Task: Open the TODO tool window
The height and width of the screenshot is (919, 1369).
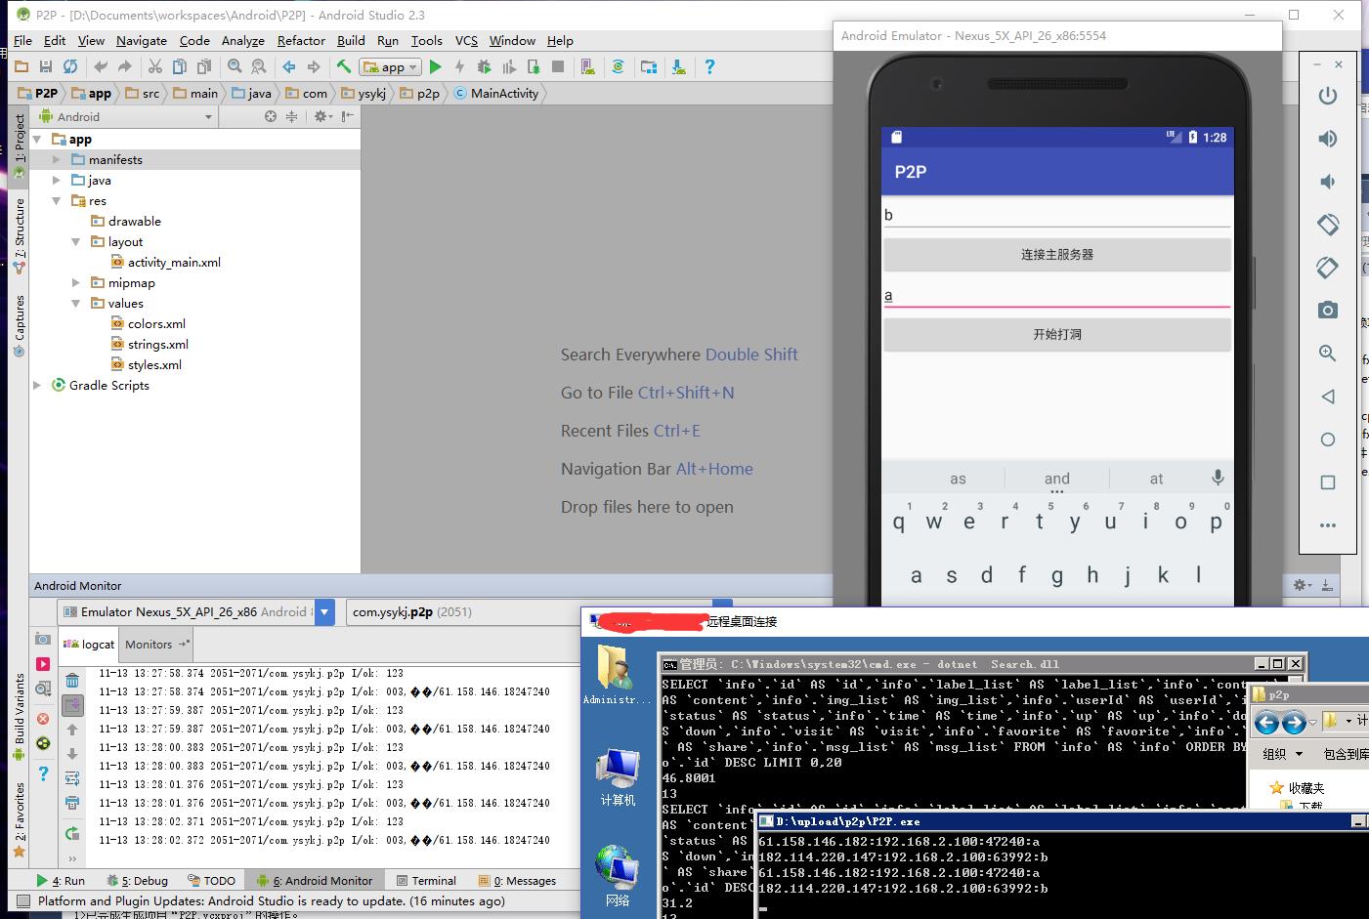Action: click(212, 880)
